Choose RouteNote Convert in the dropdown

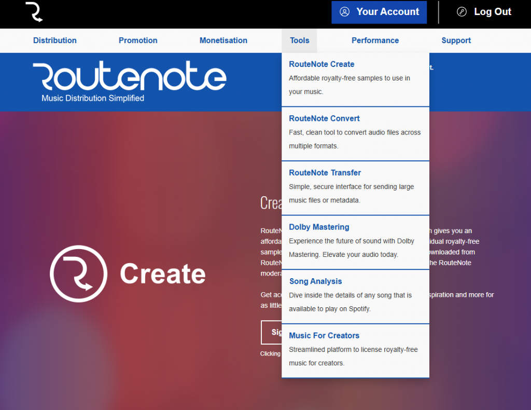click(324, 118)
